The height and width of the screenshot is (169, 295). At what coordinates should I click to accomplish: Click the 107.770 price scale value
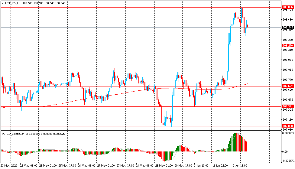coord(288,80)
